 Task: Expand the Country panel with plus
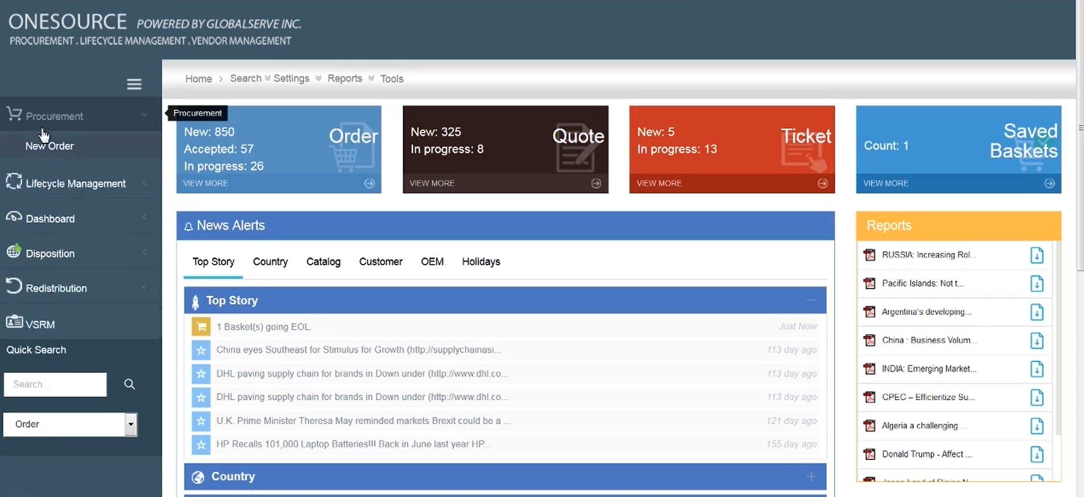pyautogui.click(x=811, y=476)
